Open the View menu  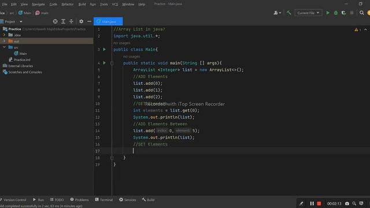(x=24, y=4)
